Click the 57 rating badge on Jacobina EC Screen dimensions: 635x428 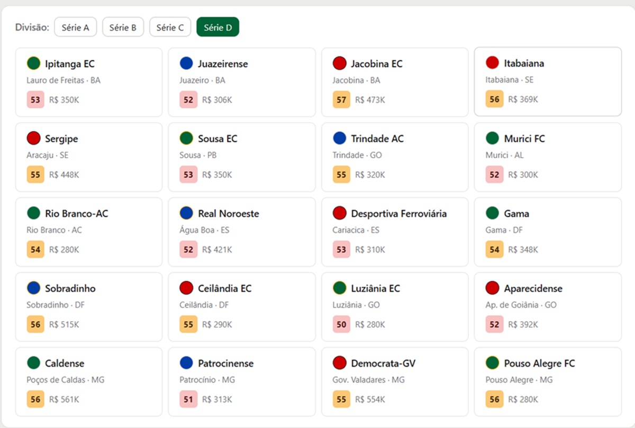(x=341, y=99)
